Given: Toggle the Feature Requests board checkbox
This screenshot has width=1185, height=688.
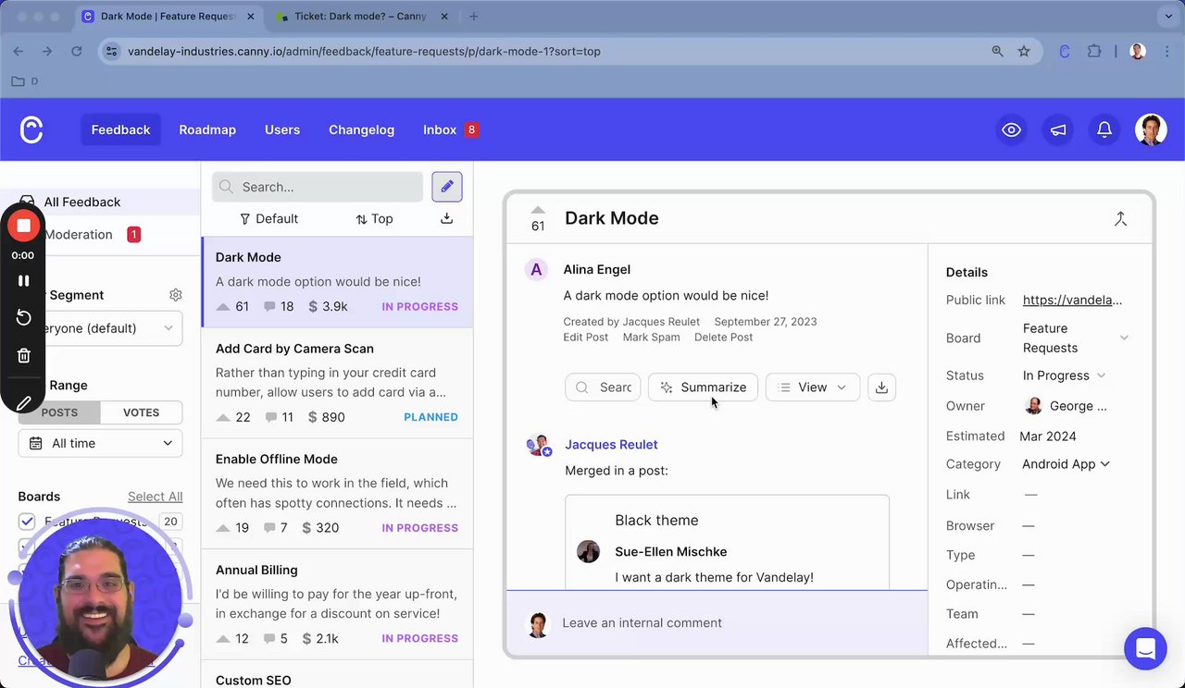Looking at the screenshot, I should click(27, 522).
